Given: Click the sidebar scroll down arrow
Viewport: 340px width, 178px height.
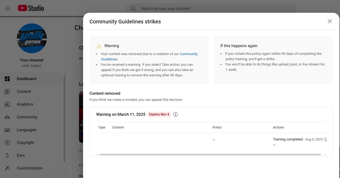Looking at the screenshot, I should click(x=64, y=174).
